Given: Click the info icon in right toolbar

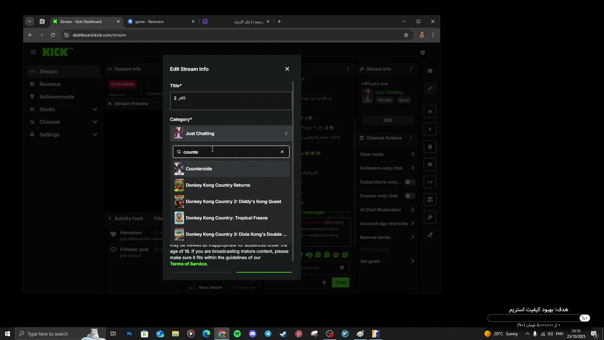Looking at the screenshot, I should pos(430,71).
